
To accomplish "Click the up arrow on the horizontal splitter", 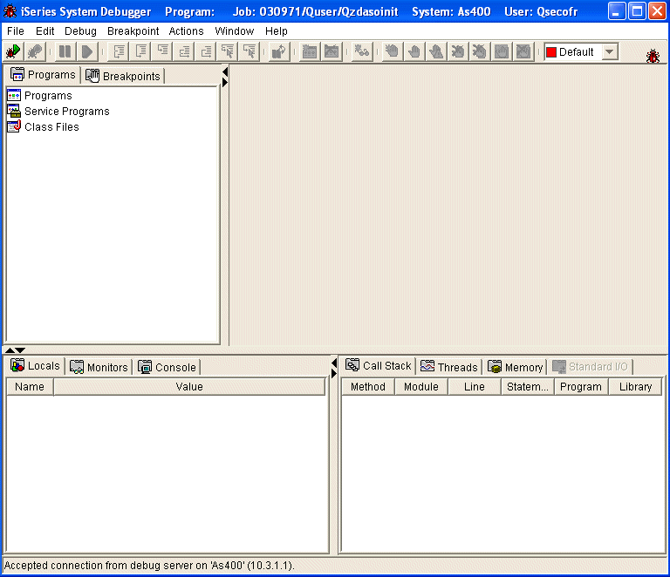I will [10, 350].
